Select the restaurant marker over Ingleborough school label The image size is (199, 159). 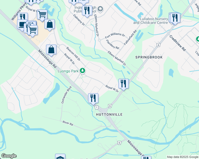(87, 11)
